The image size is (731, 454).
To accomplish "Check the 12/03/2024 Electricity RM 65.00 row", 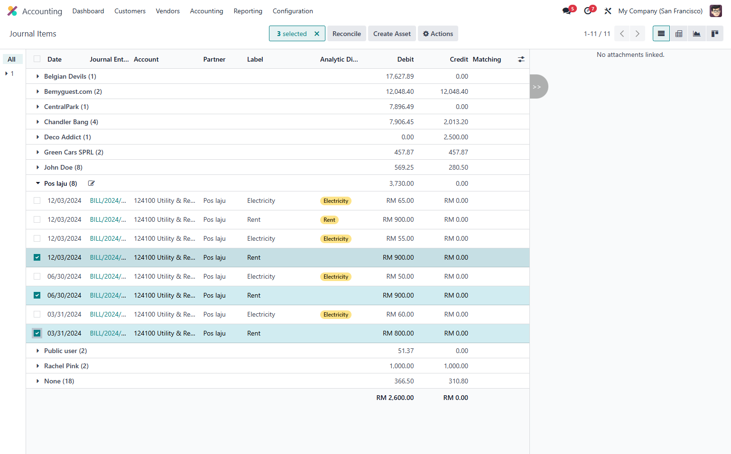I will [37, 200].
